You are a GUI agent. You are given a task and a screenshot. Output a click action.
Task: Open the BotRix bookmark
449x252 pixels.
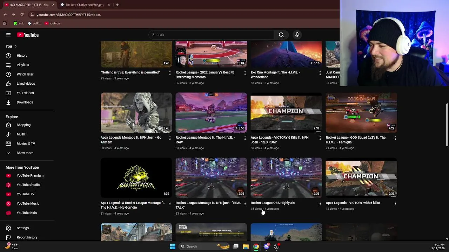click(34, 23)
